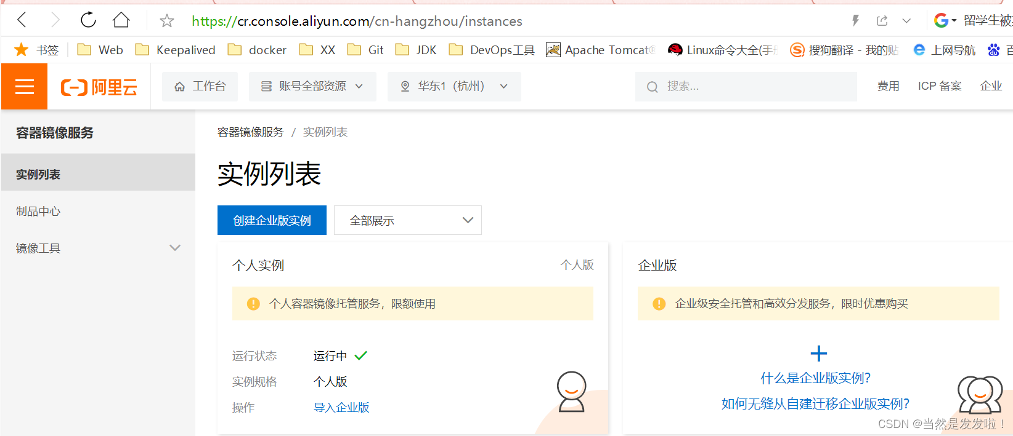Open 如何无缝从自建迁移企业版实例? link

[x=815, y=404]
